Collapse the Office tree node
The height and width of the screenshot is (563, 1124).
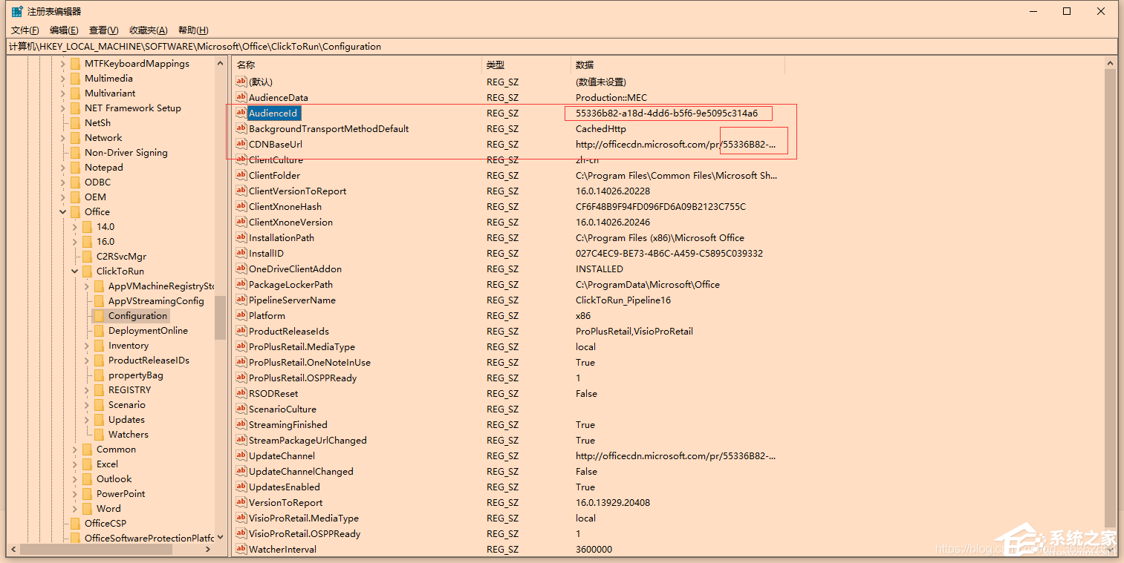[63, 212]
